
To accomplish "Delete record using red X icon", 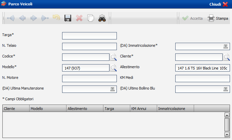I will click(x=79, y=18).
